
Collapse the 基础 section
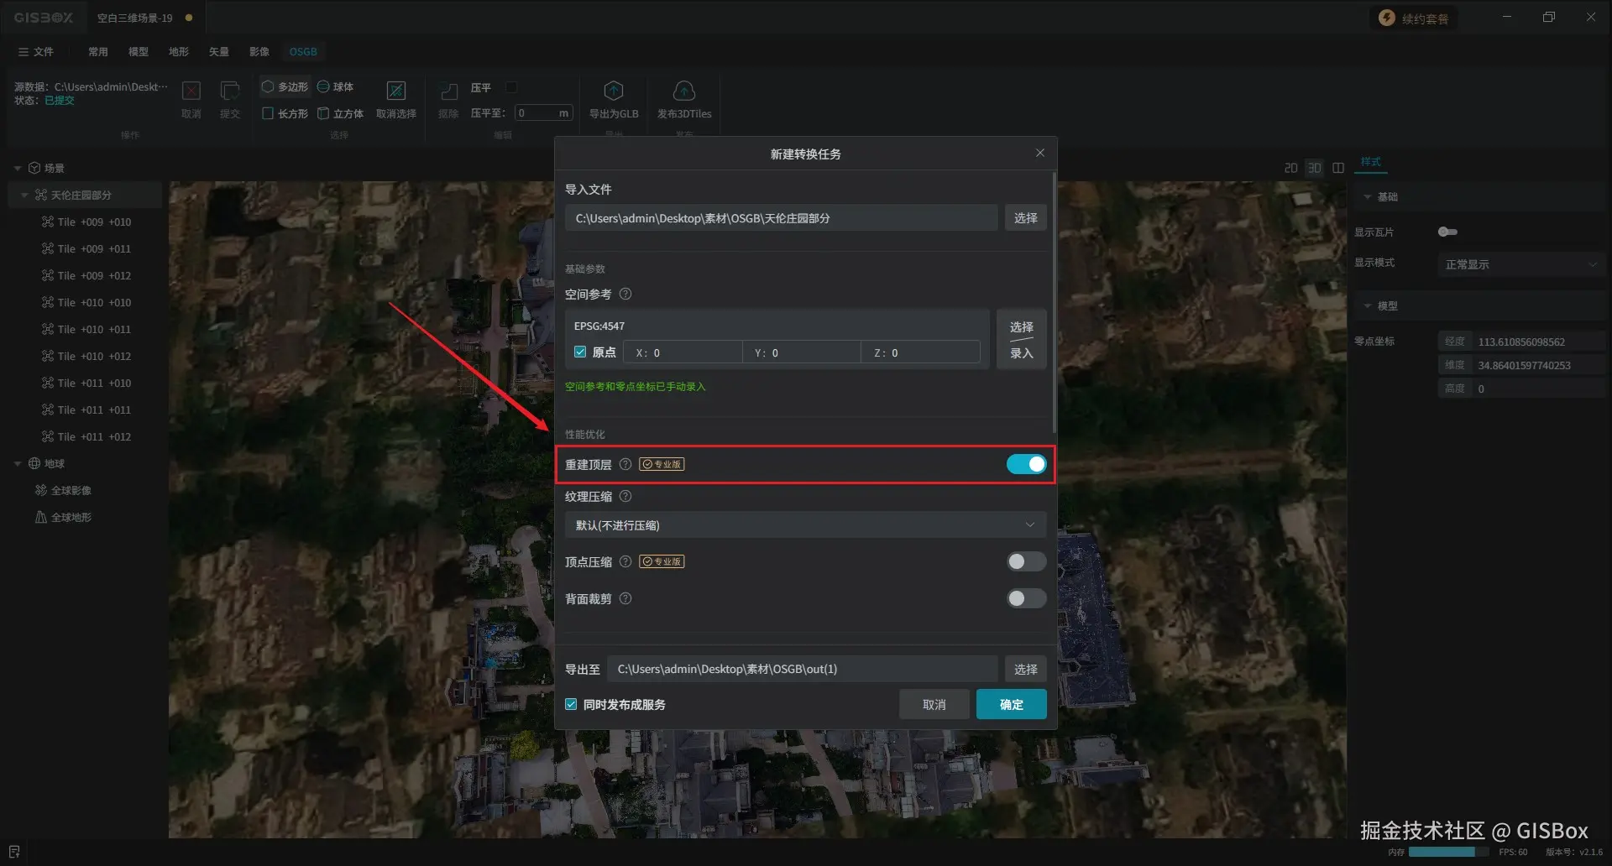1368,197
